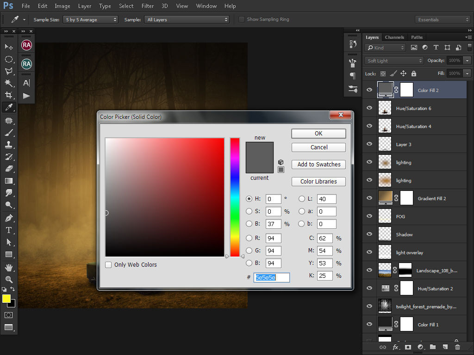Select the Crop tool
The width and height of the screenshot is (474, 355).
pos(8,95)
